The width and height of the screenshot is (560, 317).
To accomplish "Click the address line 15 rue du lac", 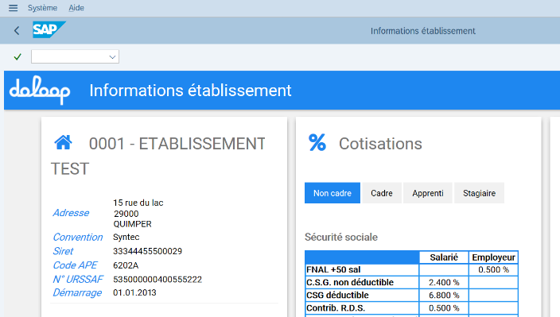I will 138,203.
